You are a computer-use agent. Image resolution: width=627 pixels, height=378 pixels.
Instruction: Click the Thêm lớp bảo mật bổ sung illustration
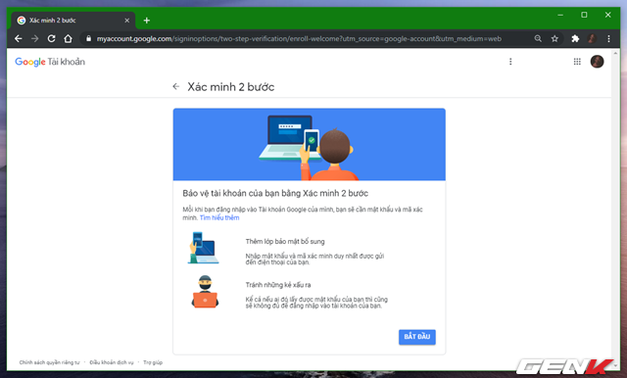click(x=204, y=248)
